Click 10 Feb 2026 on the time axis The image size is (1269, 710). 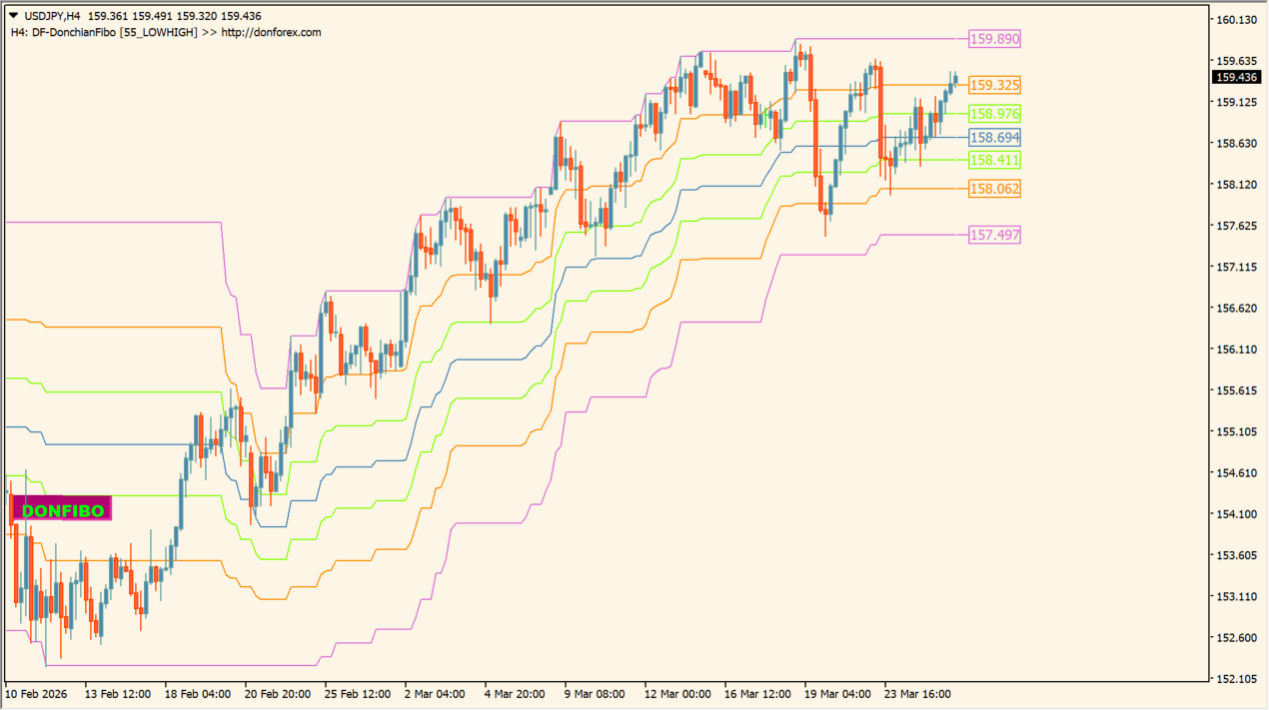[x=37, y=693]
